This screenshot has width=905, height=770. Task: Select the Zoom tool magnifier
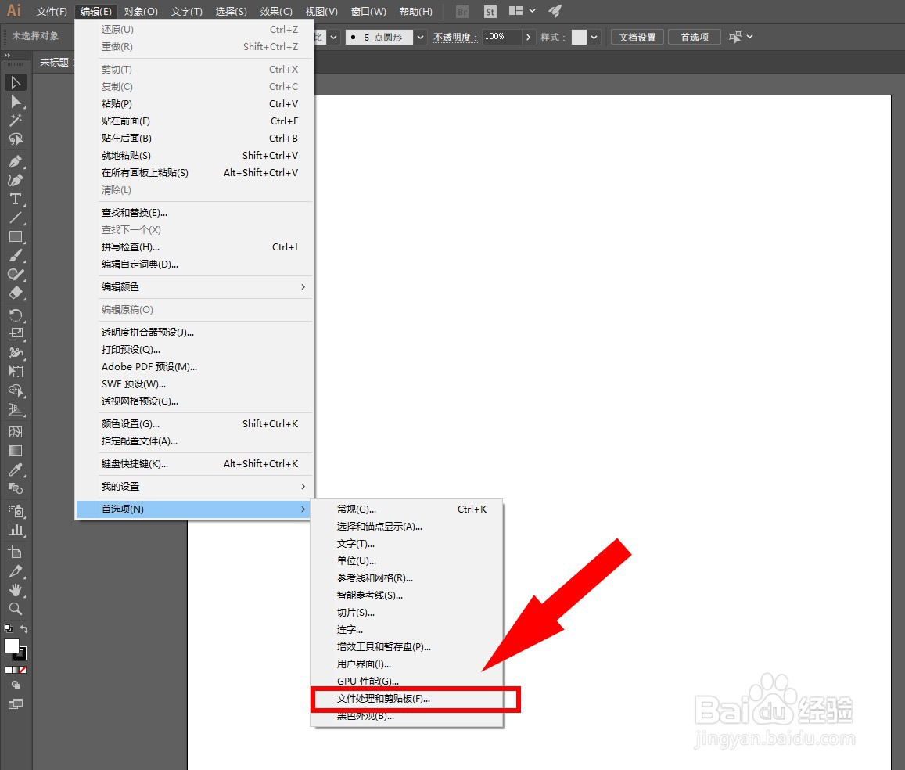click(16, 609)
